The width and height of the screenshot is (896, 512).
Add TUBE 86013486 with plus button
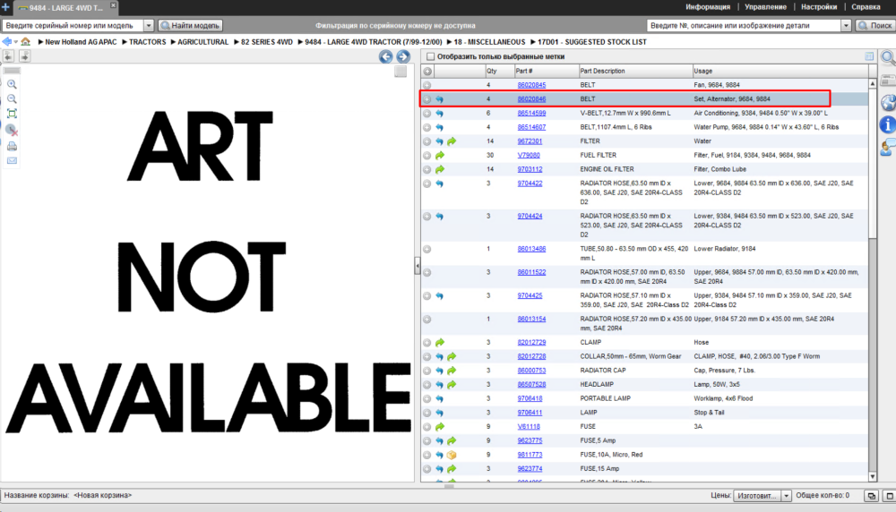click(426, 249)
